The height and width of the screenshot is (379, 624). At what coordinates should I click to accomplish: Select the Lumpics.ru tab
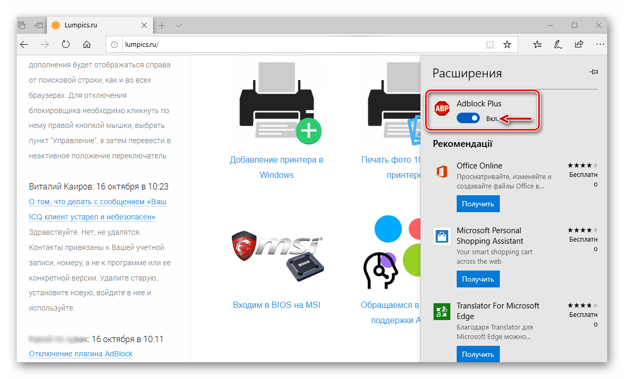tap(100, 25)
